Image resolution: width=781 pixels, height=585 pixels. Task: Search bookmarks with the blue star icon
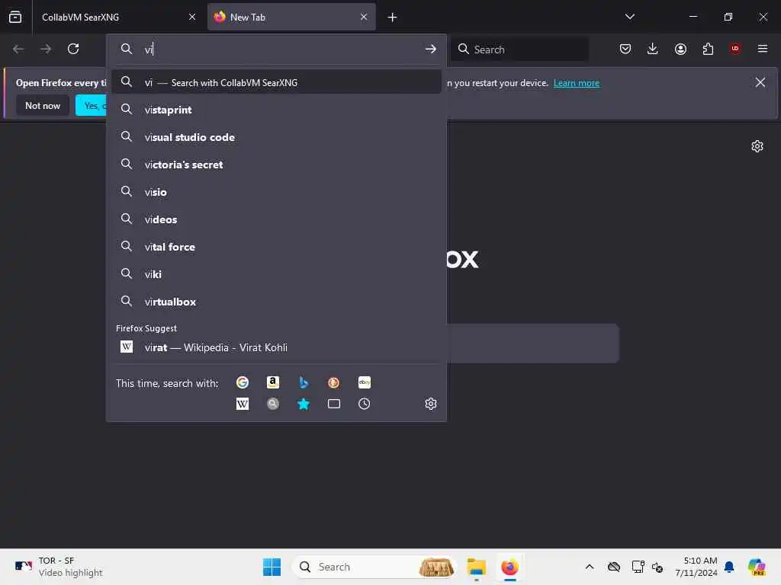304,404
